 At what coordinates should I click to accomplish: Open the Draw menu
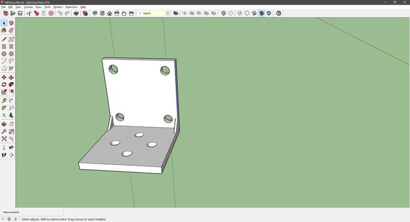[38, 7]
